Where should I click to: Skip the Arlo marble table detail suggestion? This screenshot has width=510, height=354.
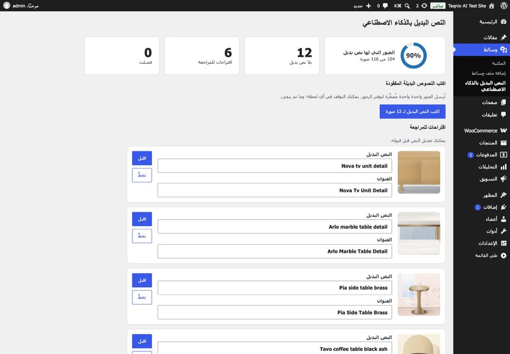click(142, 236)
